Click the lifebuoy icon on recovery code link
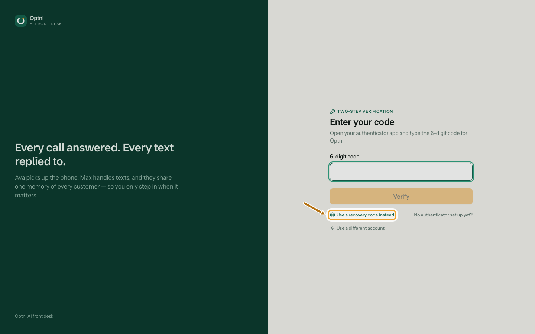This screenshot has width=535, height=334. pyautogui.click(x=333, y=215)
